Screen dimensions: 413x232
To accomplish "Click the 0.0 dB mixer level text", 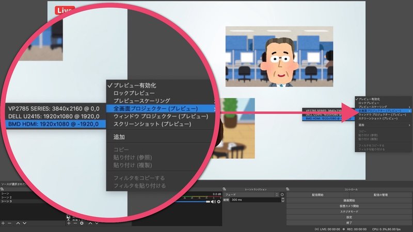I will 217,194.
